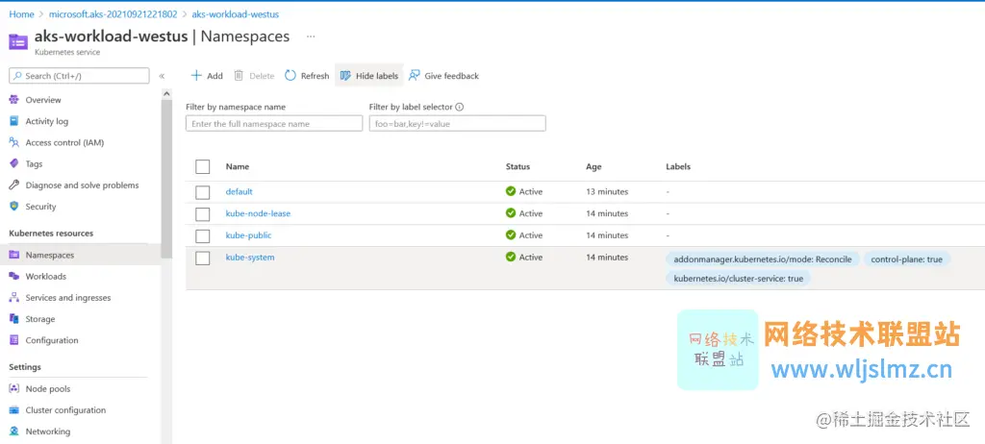Open the kube-node-lease namespace link
The height and width of the screenshot is (444, 985).
(258, 213)
